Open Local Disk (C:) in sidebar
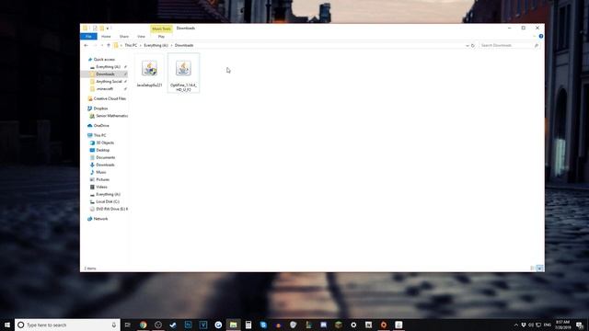This screenshot has width=589, height=331. pos(108,202)
